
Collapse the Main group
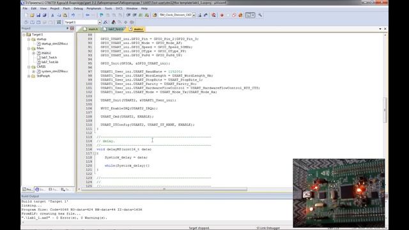(29, 49)
